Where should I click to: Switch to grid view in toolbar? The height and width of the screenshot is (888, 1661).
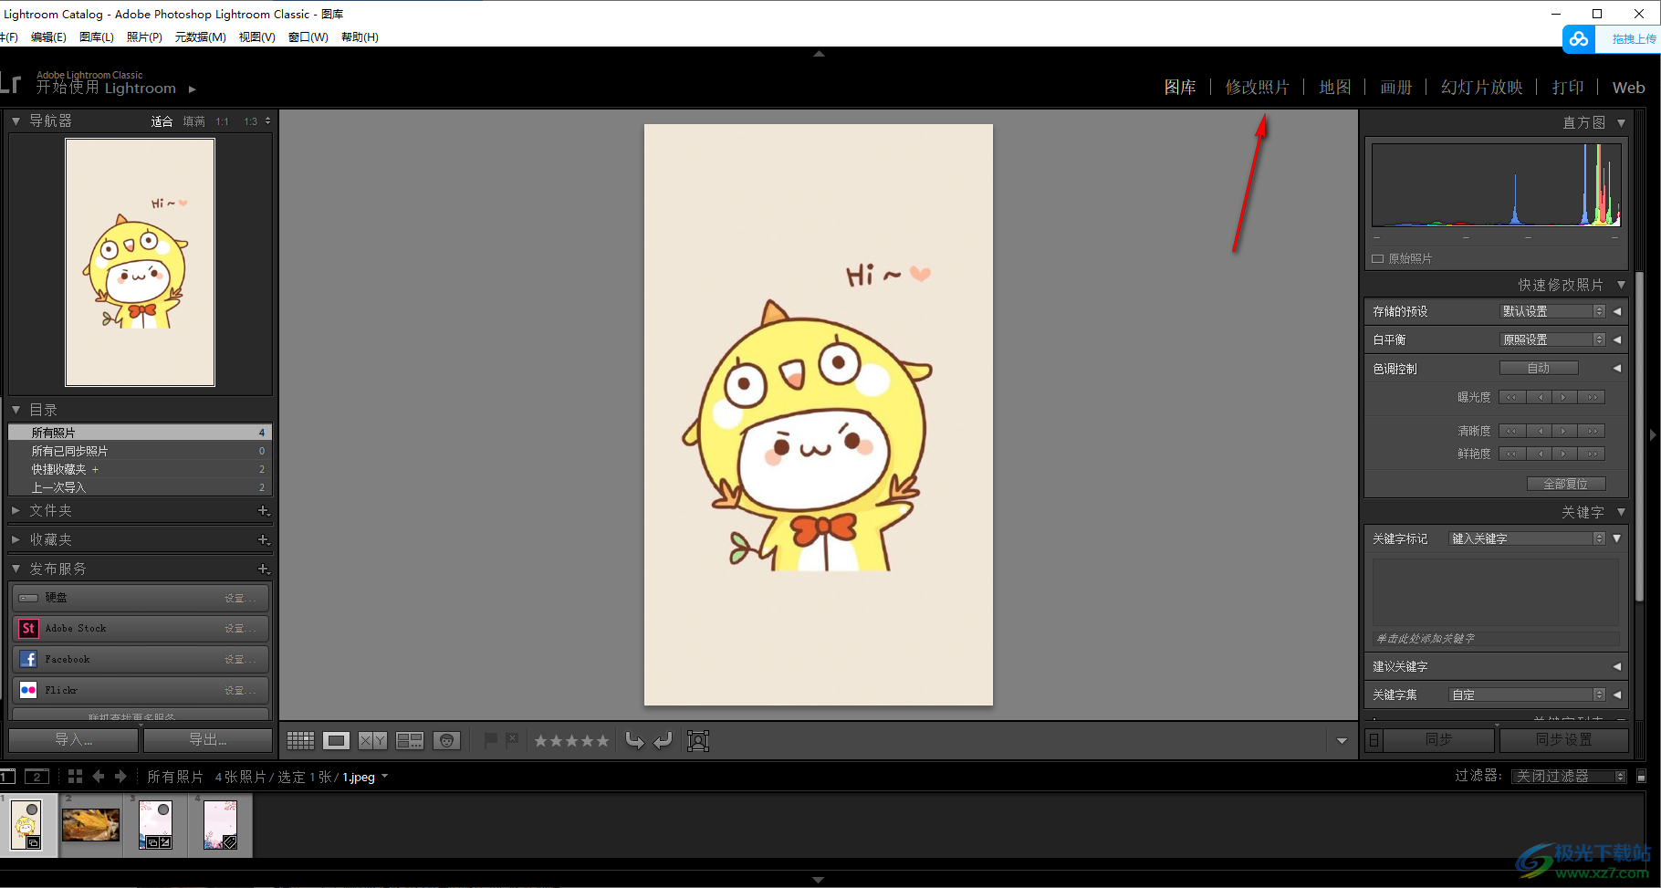point(300,740)
